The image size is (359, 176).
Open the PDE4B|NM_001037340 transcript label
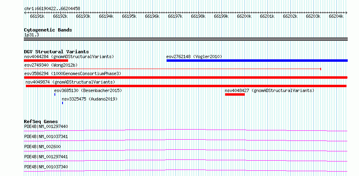tap(46, 167)
